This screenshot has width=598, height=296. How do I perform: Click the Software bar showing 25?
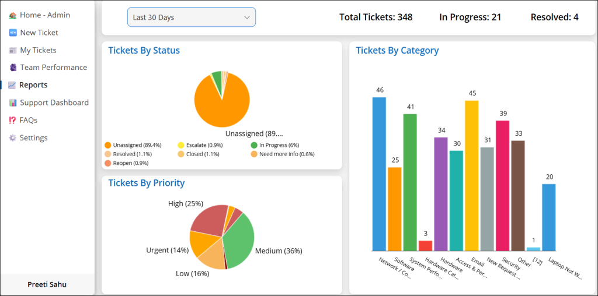(395, 209)
